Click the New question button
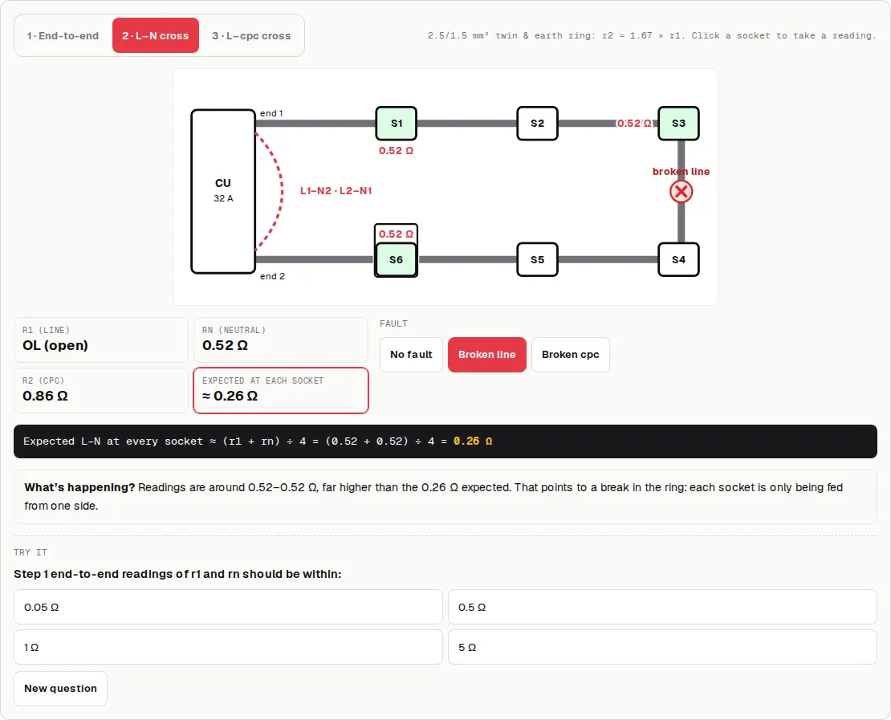891x720 pixels. tap(60, 688)
